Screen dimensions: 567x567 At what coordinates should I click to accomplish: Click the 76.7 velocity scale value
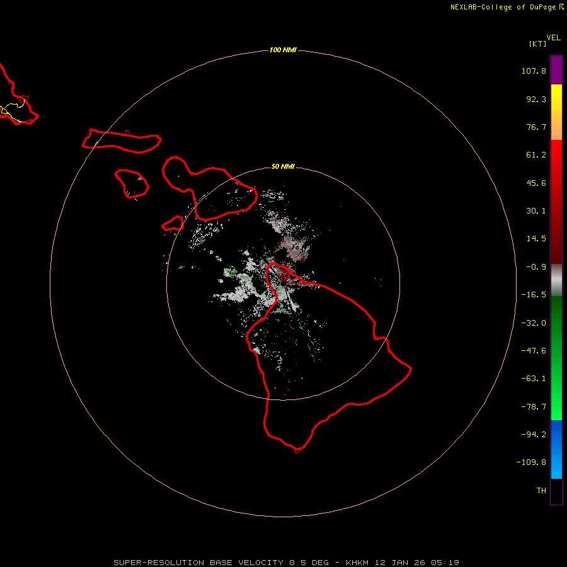click(x=536, y=127)
